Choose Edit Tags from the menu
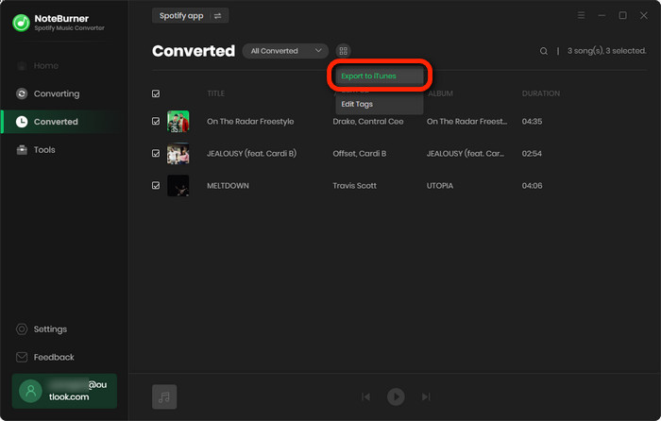This screenshot has width=661, height=421. pyautogui.click(x=380, y=104)
